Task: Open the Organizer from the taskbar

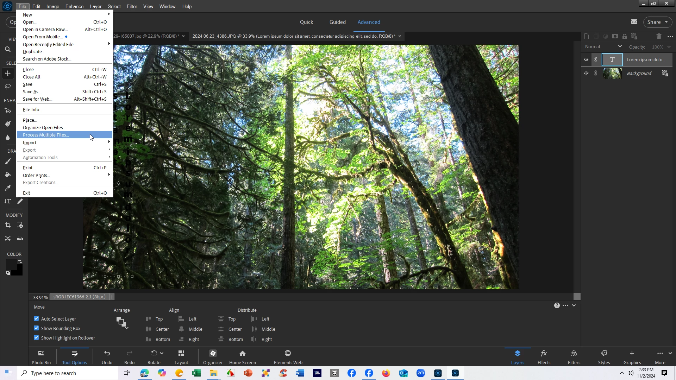Action: 213,357
